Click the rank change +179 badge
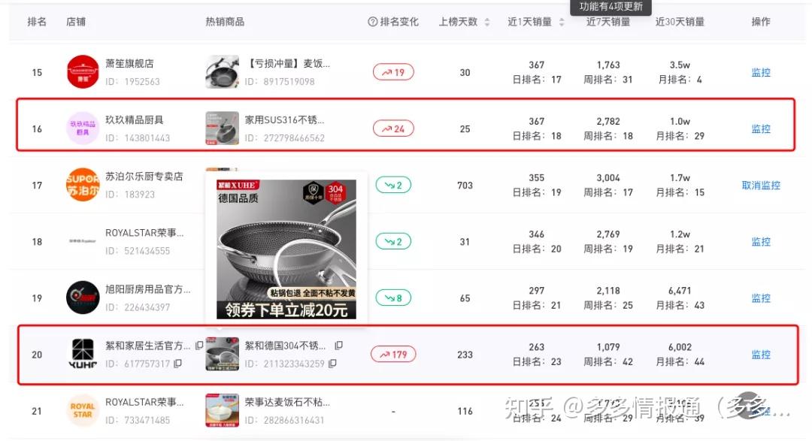 click(393, 355)
